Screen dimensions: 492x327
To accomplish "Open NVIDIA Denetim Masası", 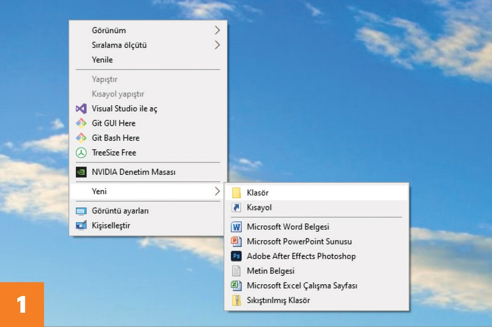I will coord(148,172).
